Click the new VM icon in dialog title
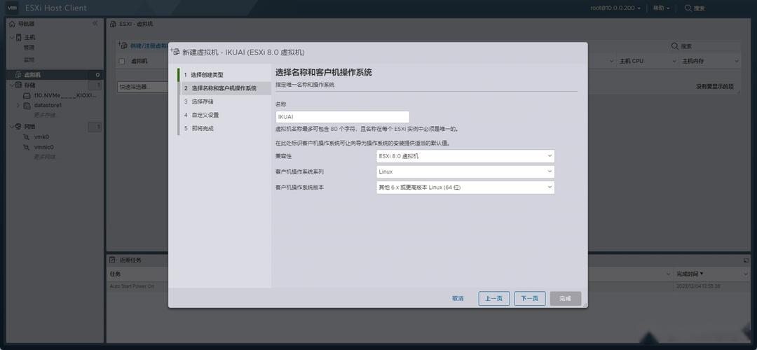This screenshot has width=757, height=350. click(175, 52)
